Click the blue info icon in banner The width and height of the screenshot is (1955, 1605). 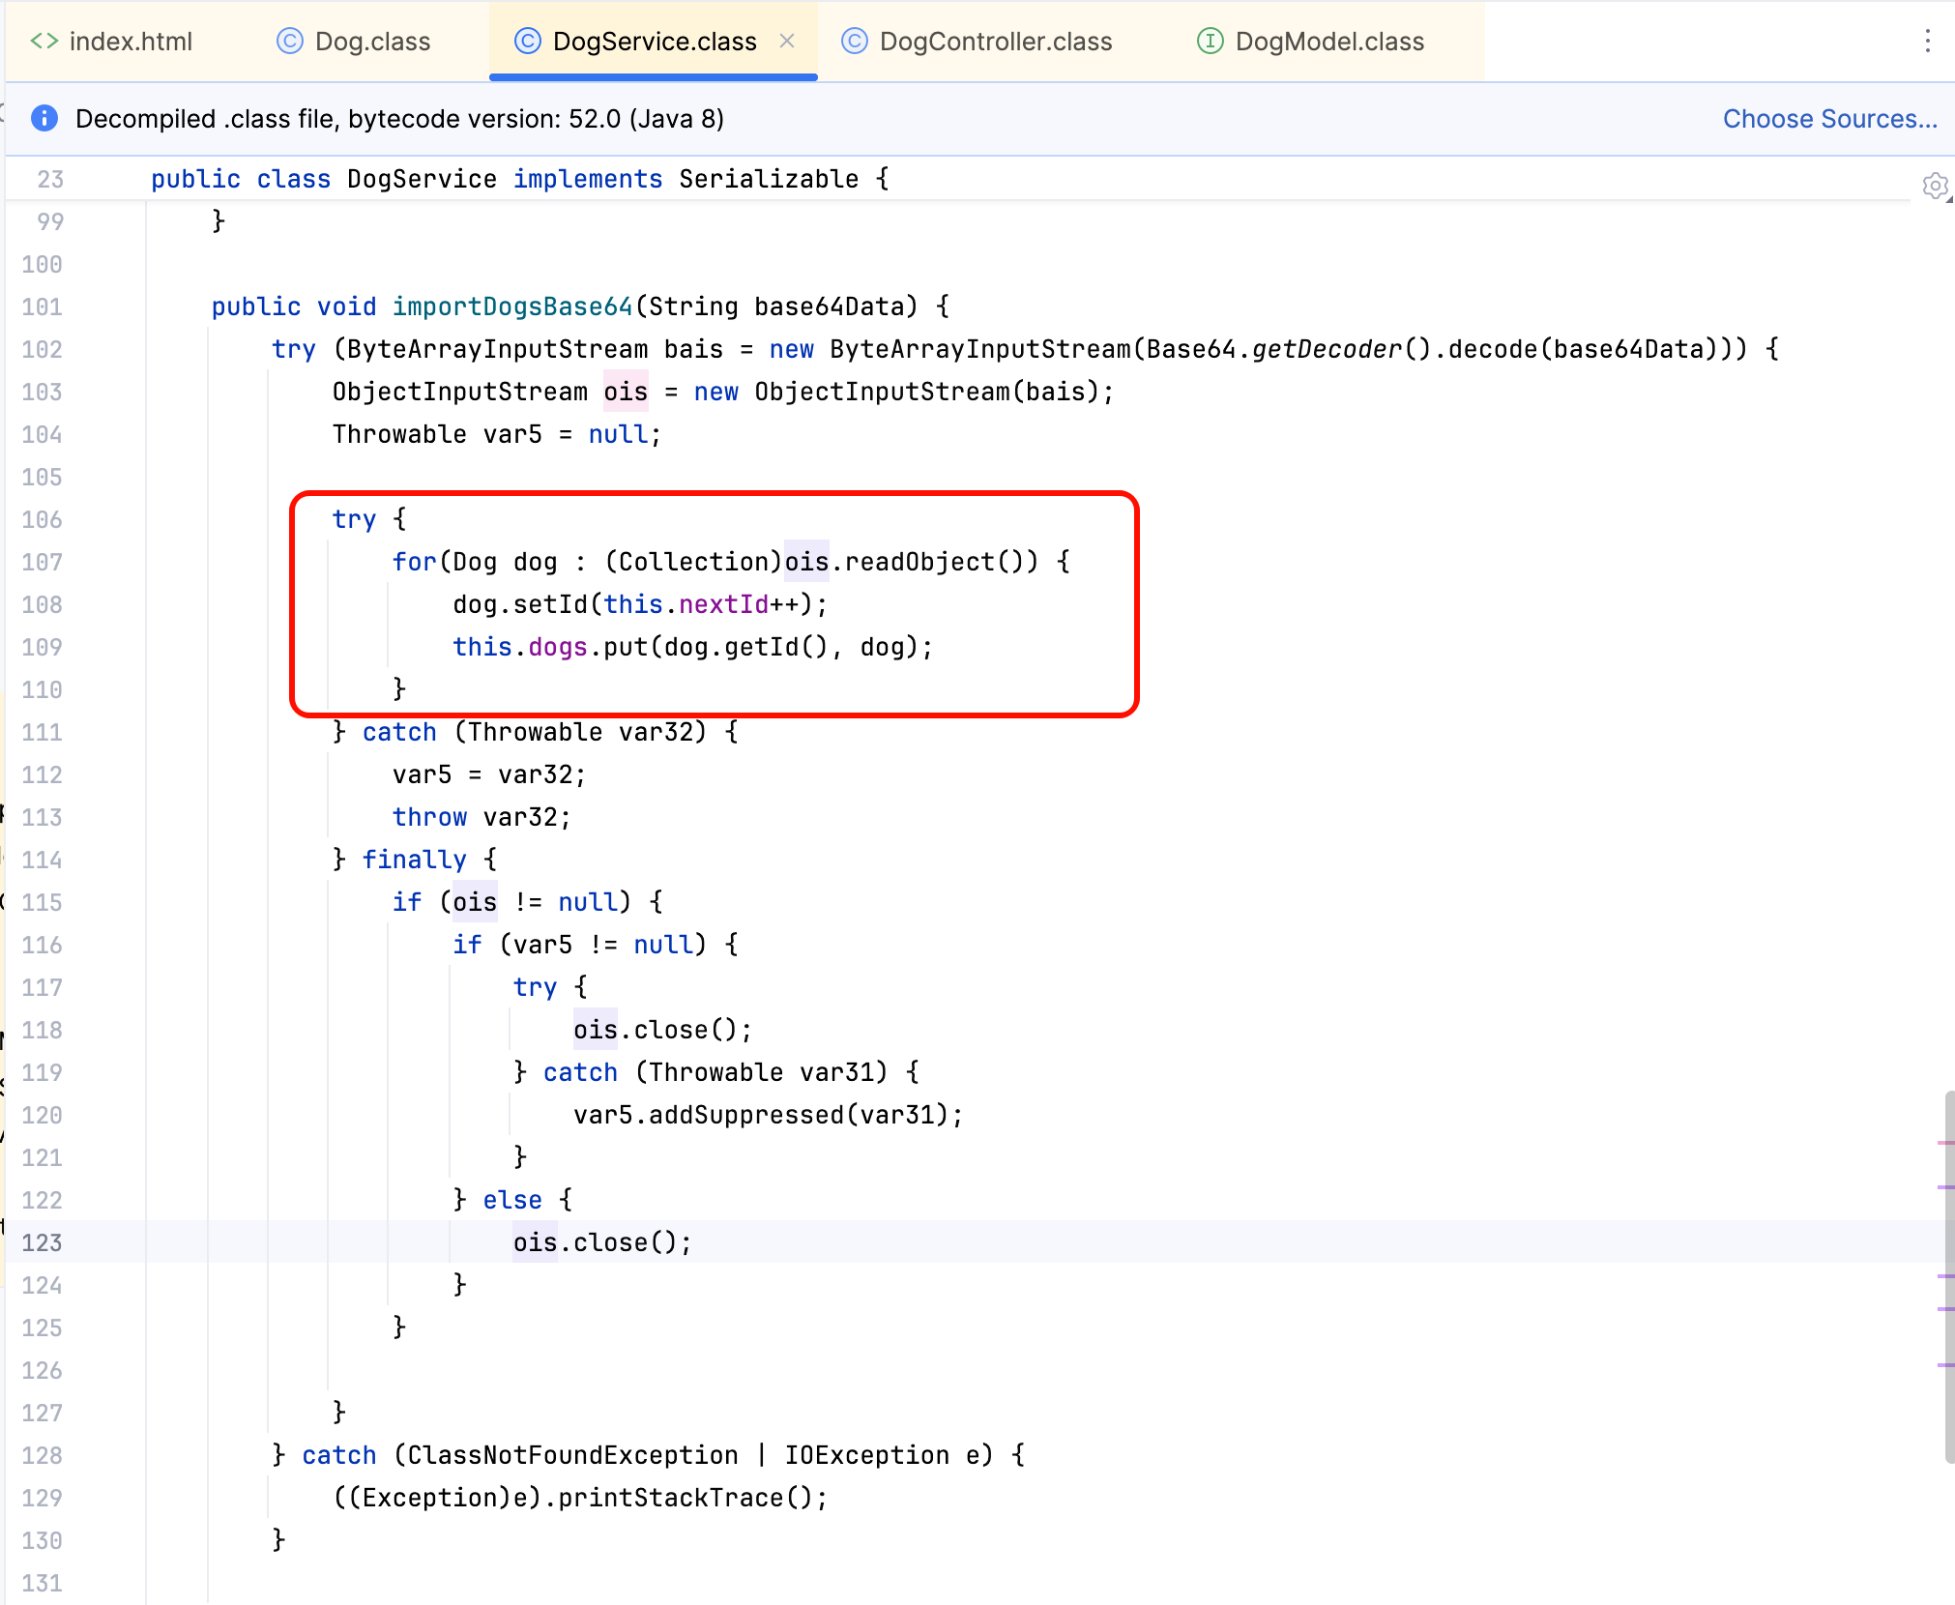tap(44, 118)
